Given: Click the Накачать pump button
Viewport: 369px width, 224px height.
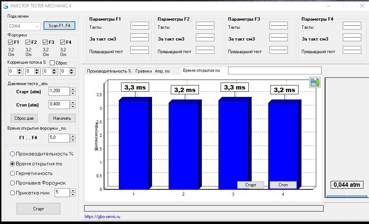Looking at the screenshot, I should tap(62, 118).
